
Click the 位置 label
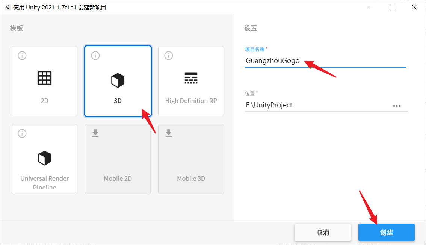pyautogui.click(x=250, y=94)
